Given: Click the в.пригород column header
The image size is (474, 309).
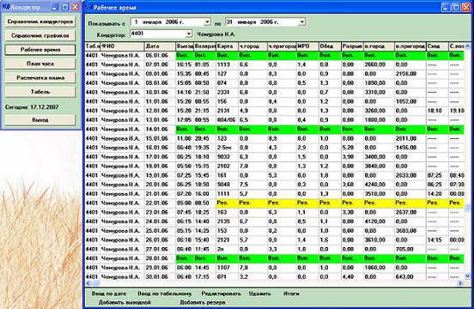Looking at the screenshot, I should point(410,46).
